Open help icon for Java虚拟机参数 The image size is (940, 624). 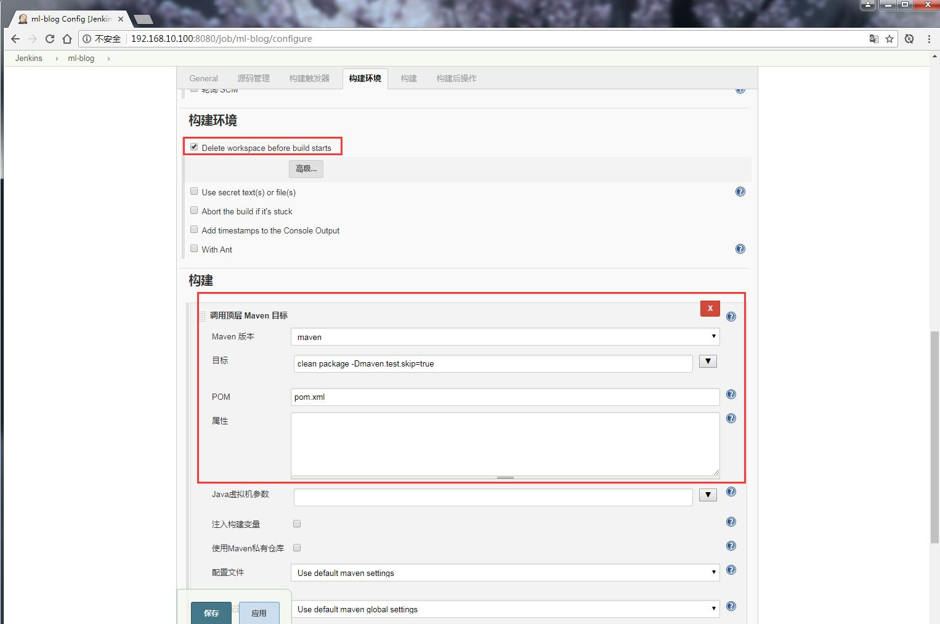coord(731,492)
